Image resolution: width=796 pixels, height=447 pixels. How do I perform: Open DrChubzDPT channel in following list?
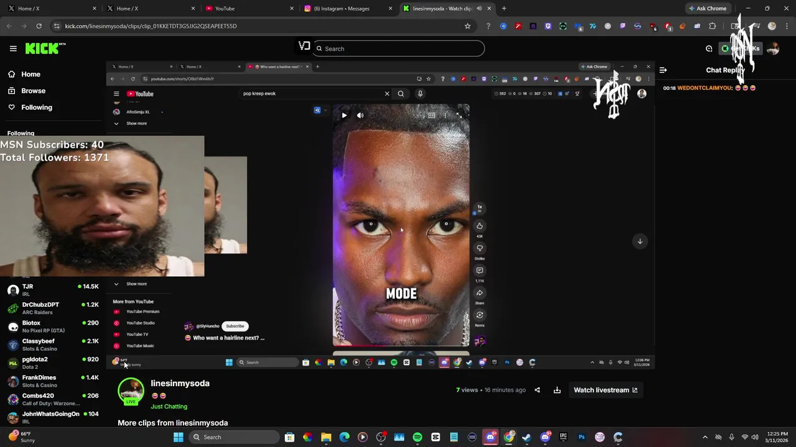[53, 308]
